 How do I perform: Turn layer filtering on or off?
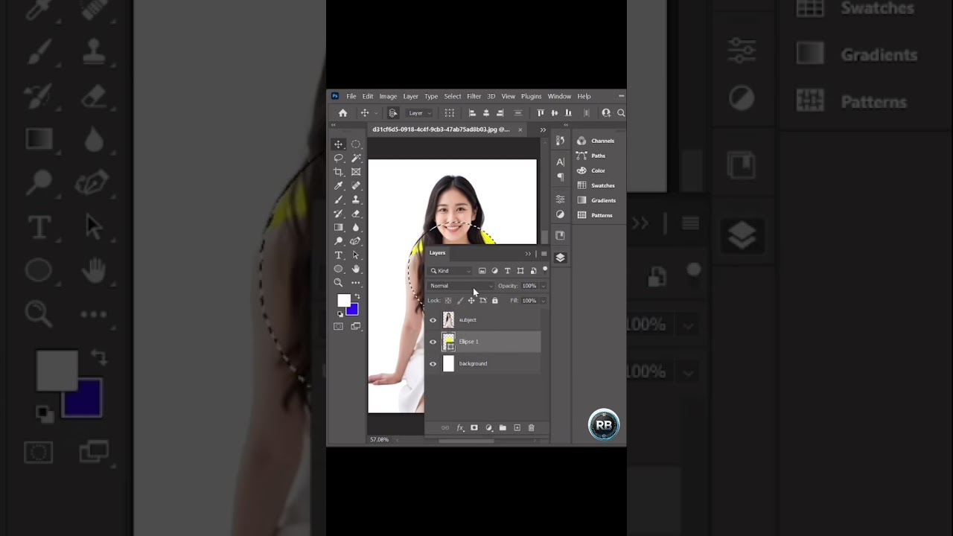point(545,269)
